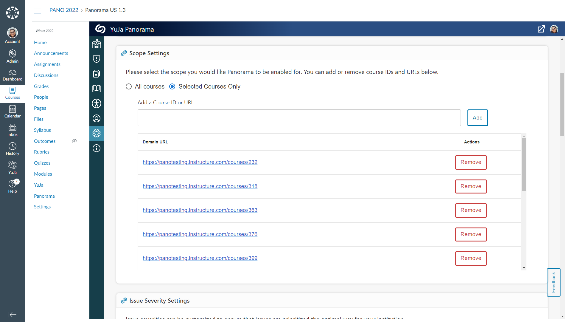Click the Add a Course ID input field
Viewport: 572px width, 322px height.
299,118
